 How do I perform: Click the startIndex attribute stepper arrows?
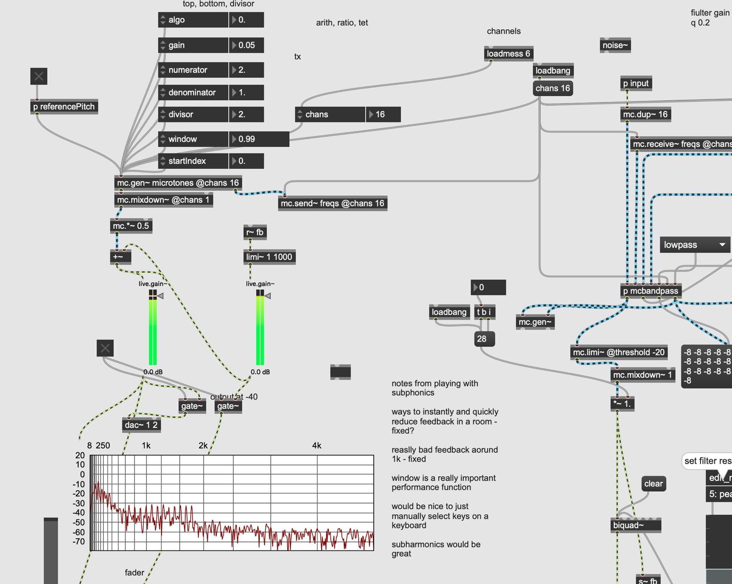tap(162, 161)
